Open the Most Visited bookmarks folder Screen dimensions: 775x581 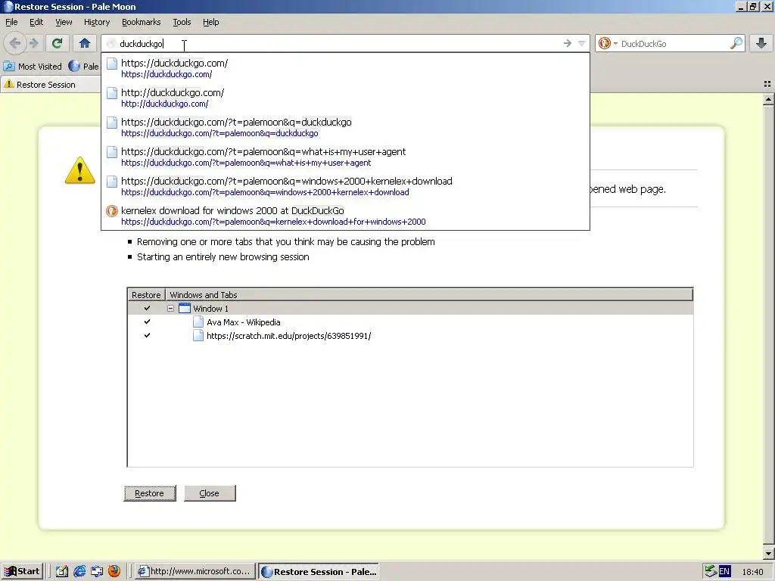33,67
